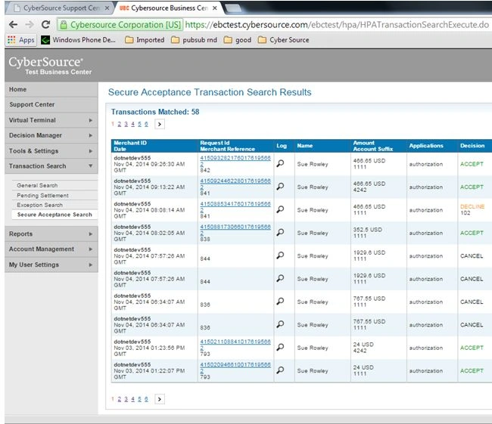Expand the Reports sidebar section
Screen dimensions: 492x424
pos(51,234)
